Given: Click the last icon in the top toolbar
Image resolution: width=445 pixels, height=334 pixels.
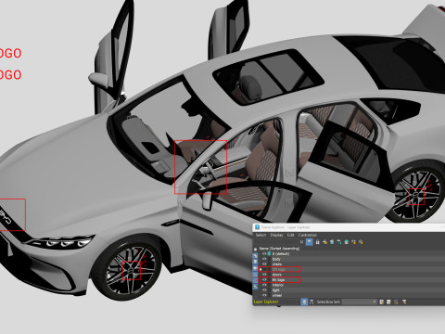Looking at the screenshot, I should [x=361, y=242].
